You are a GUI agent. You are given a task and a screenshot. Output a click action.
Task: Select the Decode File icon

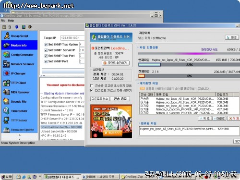[6, 101]
